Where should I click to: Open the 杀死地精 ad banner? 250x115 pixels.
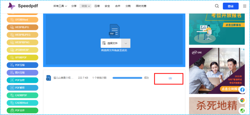coord(217,106)
